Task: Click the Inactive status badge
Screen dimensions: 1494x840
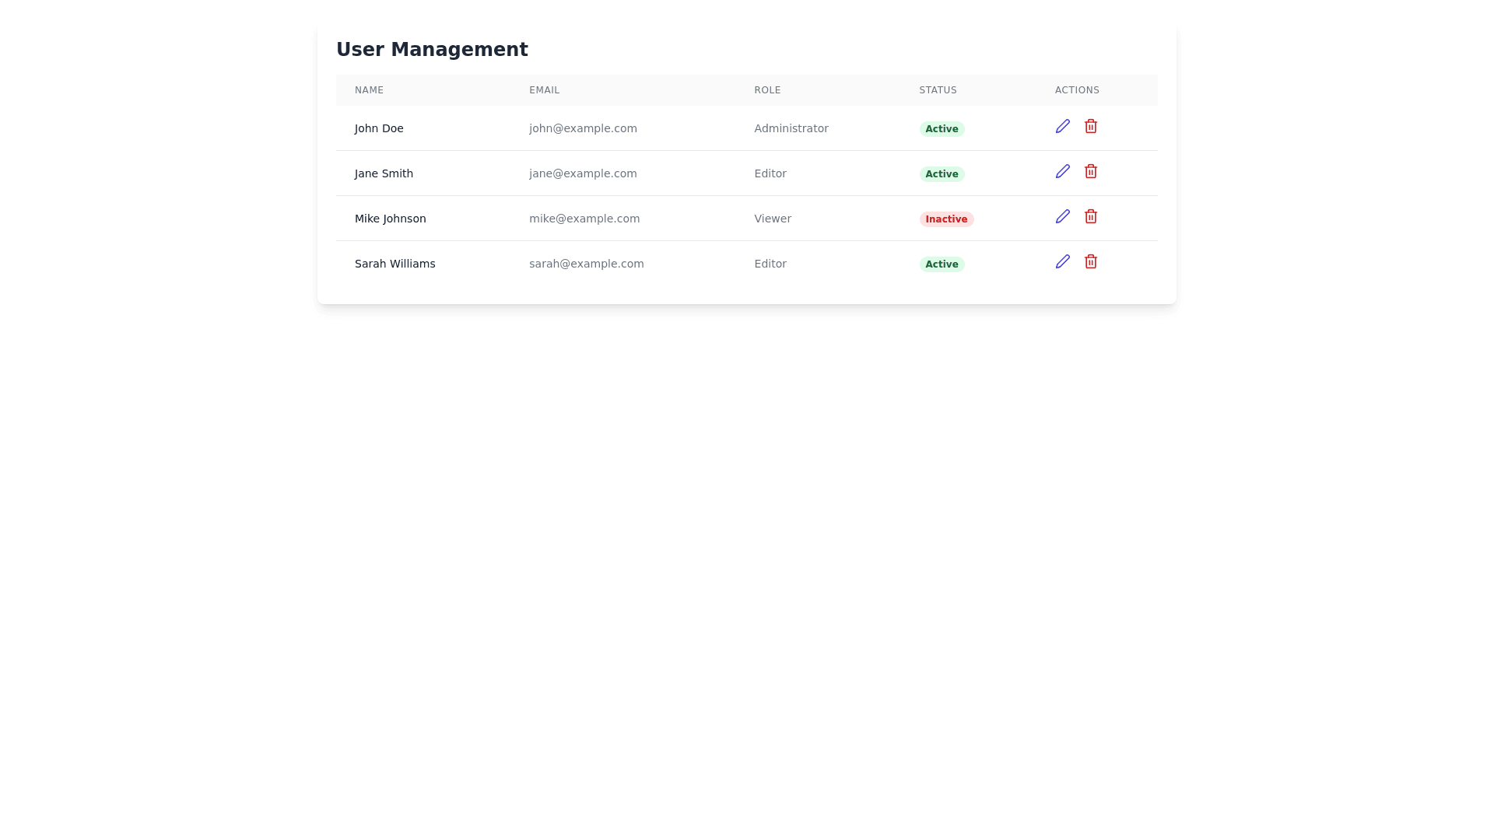Action: (945, 219)
